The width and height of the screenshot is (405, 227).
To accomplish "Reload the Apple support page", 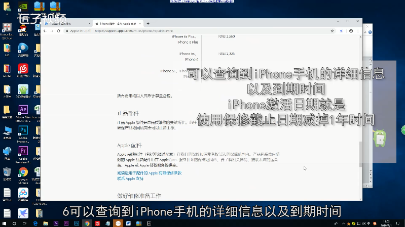I will coord(59,31).
